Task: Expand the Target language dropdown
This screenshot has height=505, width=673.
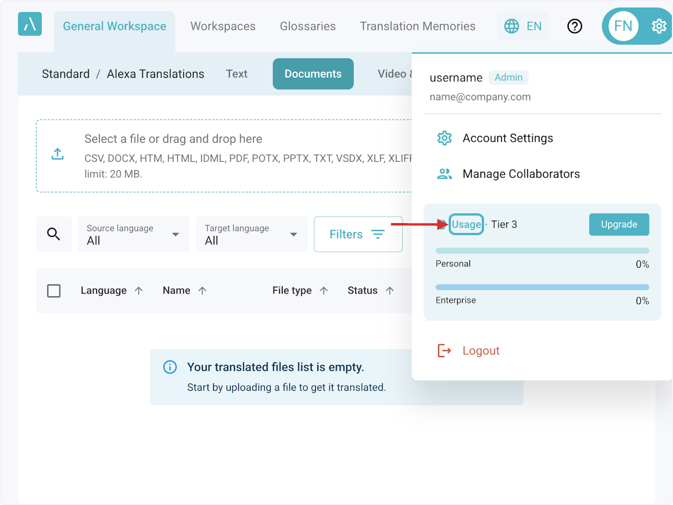Action: 251,234
